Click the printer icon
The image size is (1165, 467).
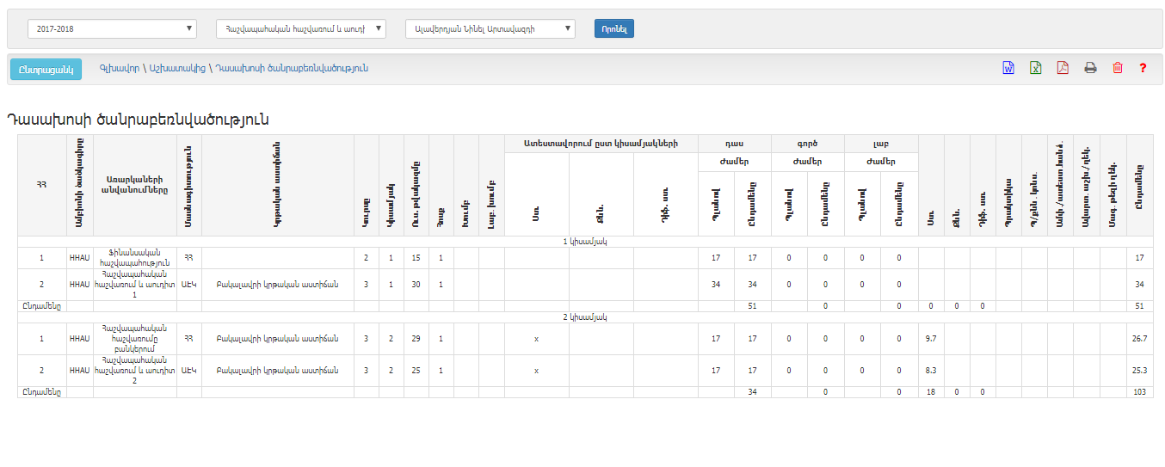coord(1090,68)
